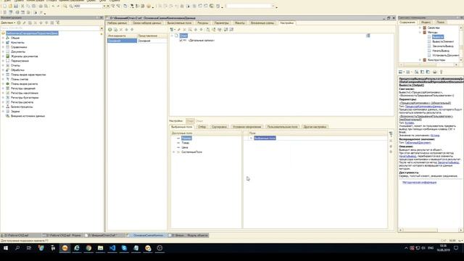
Task: Expand the Общие tree node
Action: tap(3, 38)
